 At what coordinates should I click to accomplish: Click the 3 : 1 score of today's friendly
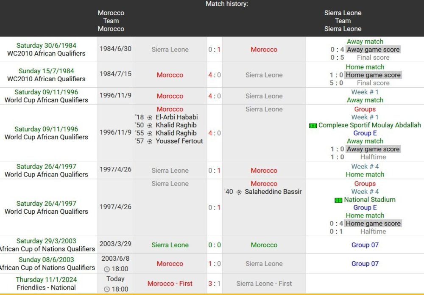(x=215, y=284)
